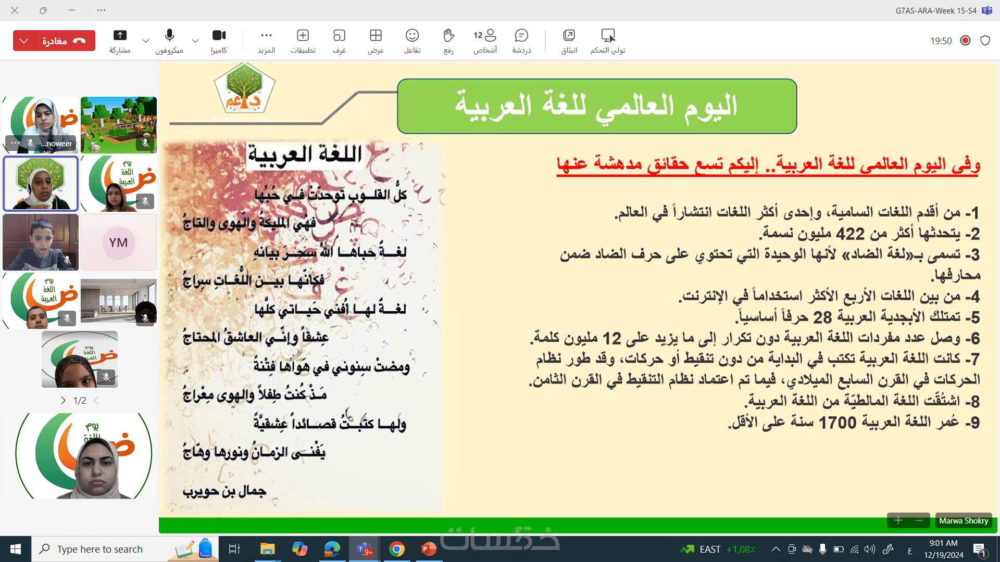Image resolution: width=1000 pixels, height=562 pixels.
Task: Go to next participants page arrow
Action: 63,400
